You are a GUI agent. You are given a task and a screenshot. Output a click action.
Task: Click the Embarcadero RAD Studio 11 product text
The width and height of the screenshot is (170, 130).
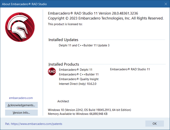pyautogui.click(x=130, y=69)
